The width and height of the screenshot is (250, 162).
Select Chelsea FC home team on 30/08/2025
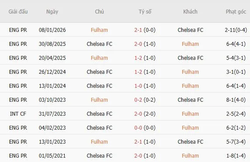[99, 44]
